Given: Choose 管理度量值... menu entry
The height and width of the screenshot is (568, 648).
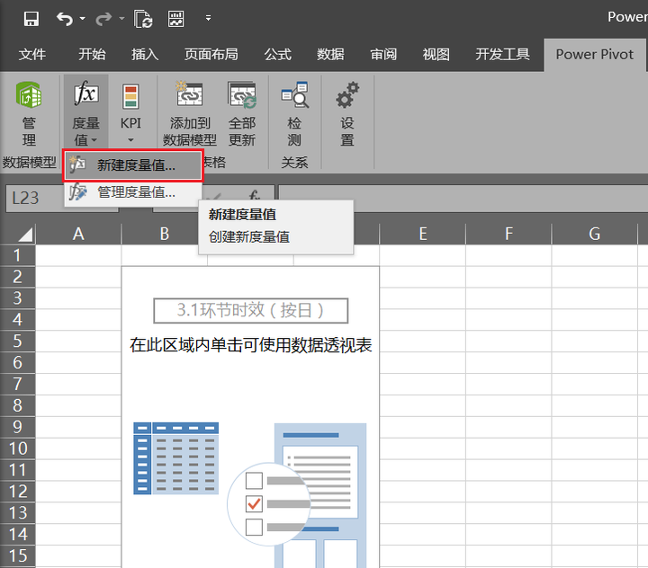Looking at the screenshot, I should coord(133,192).
